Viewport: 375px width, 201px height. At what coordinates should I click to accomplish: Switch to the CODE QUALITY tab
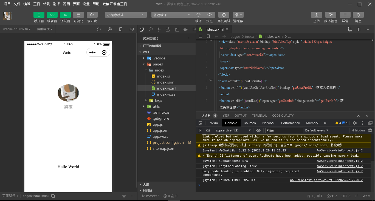(x=283, y=116)
